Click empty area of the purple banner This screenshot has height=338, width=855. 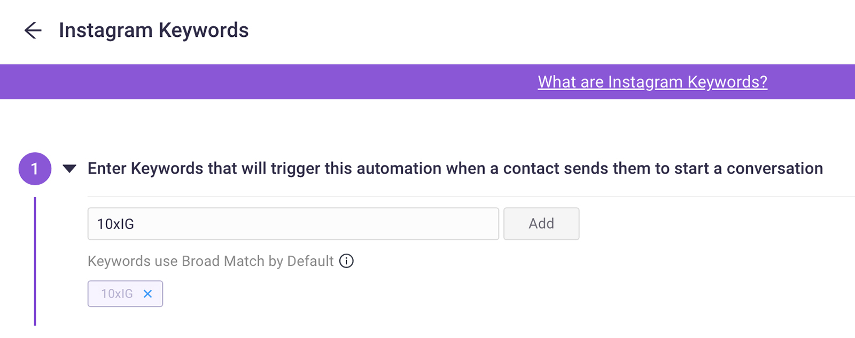[x=267, y=82]
